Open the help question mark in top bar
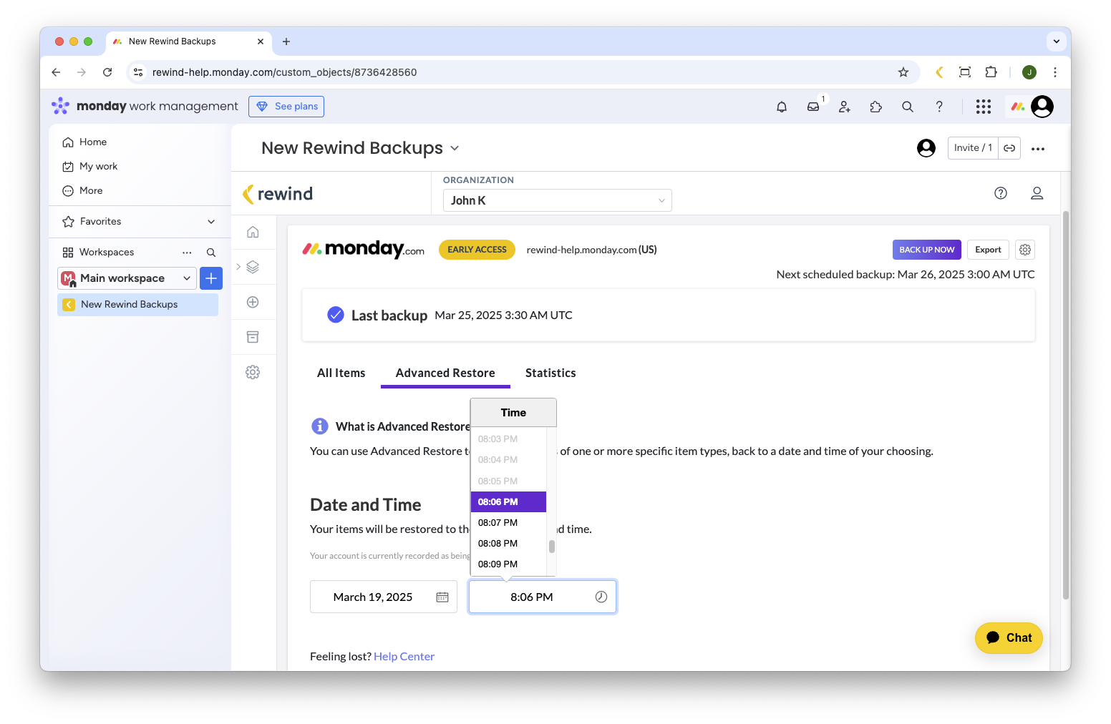 (x=939, y=107)
